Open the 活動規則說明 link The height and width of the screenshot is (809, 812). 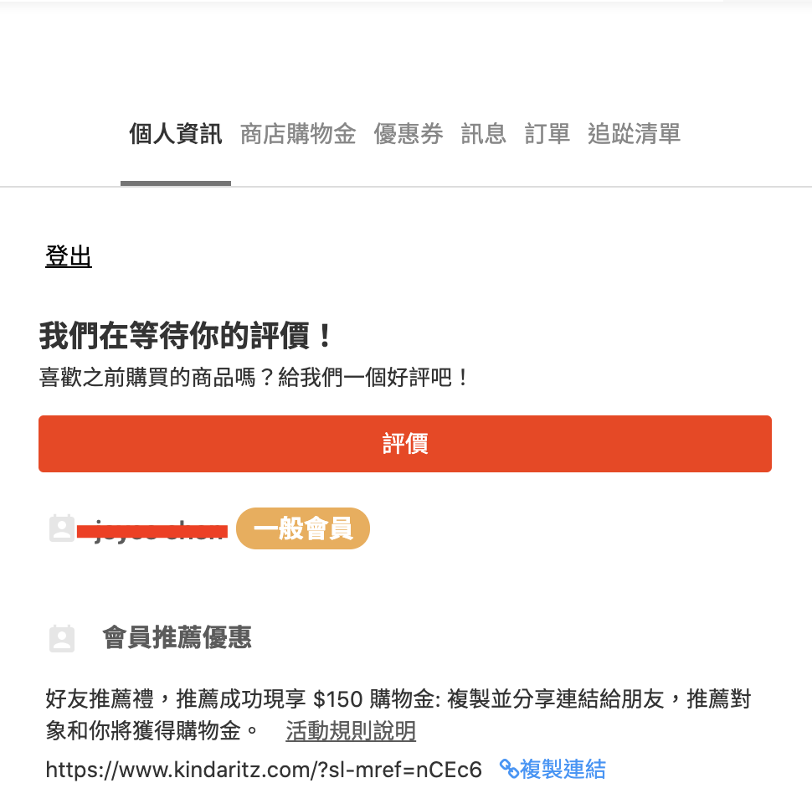tap(351, 731)
